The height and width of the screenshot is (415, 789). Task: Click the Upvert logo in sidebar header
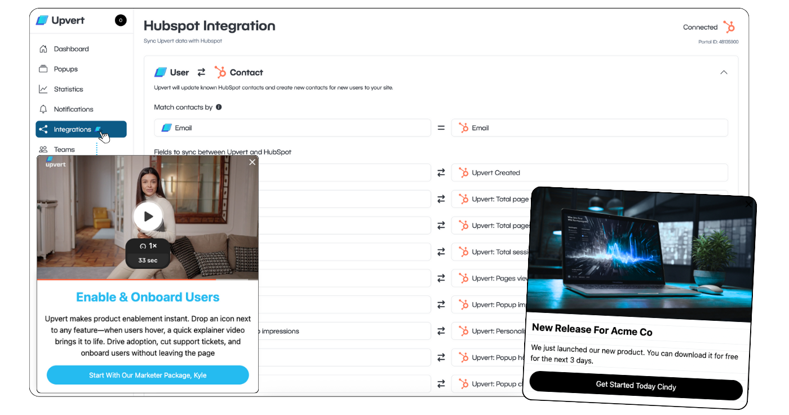coord(60,20)
